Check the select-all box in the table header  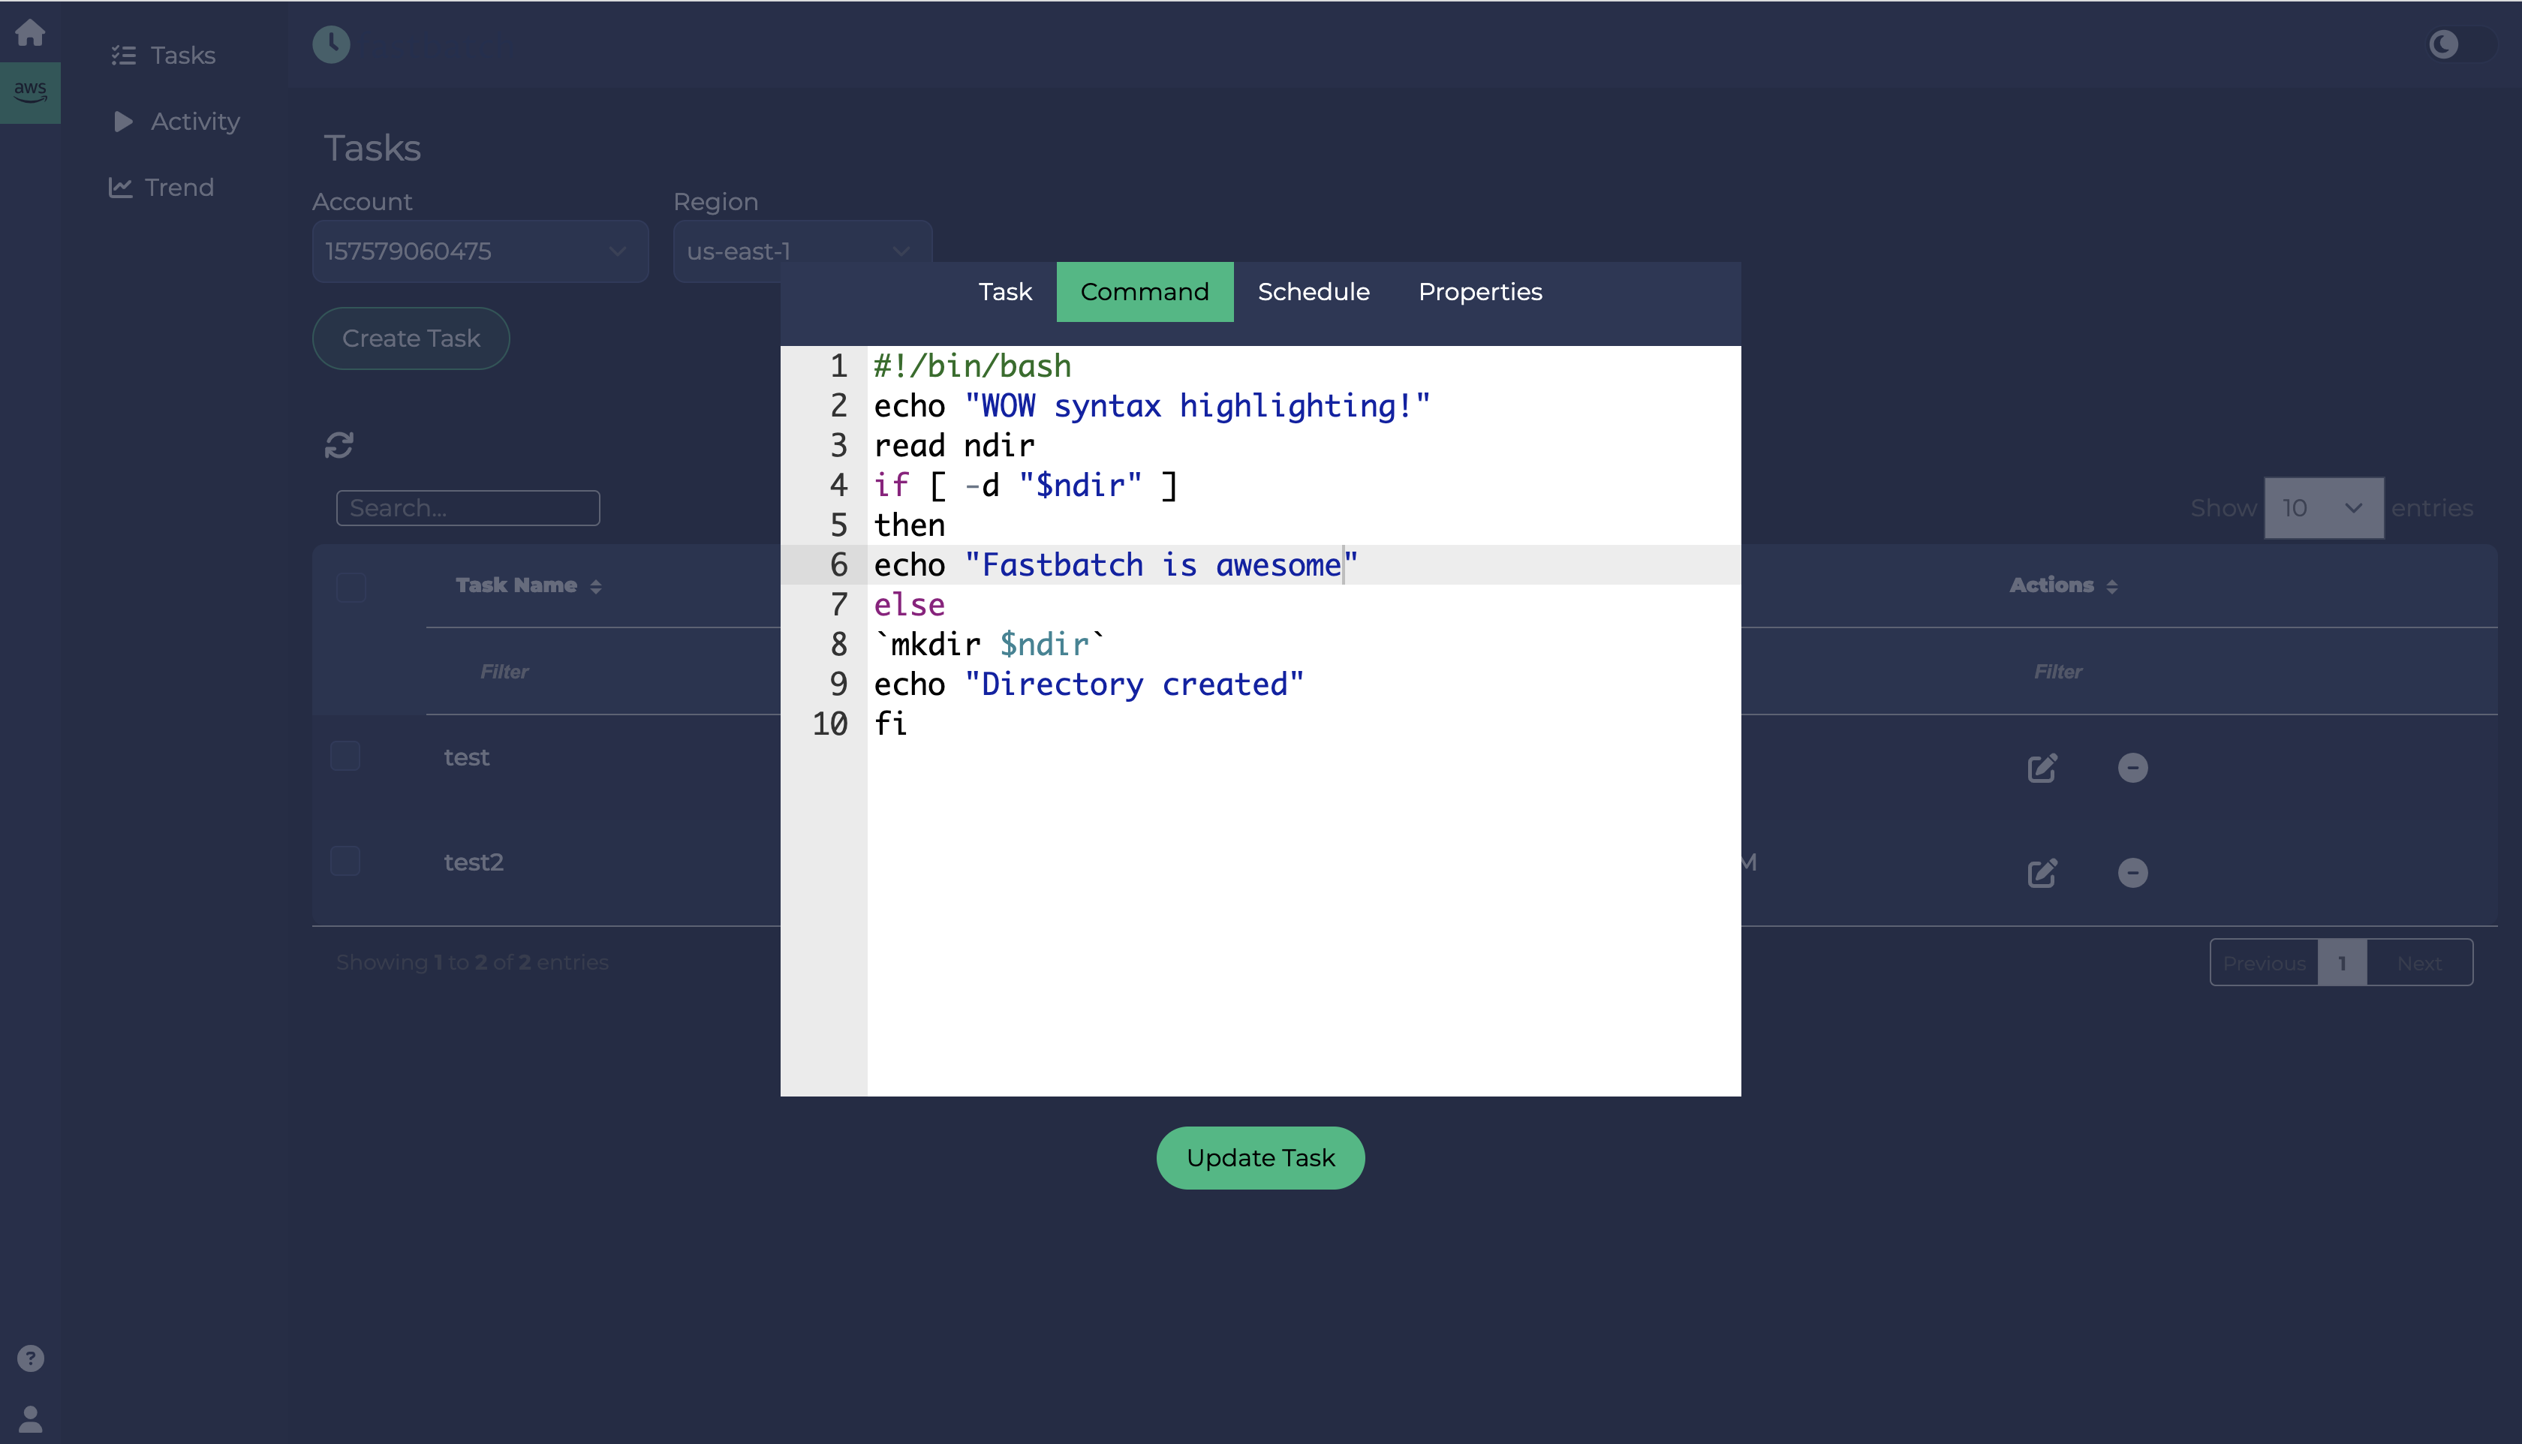351,587
